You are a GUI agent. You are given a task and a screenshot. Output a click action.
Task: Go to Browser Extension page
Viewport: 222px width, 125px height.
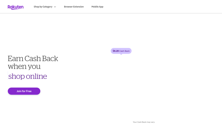[x=74, y=7]
